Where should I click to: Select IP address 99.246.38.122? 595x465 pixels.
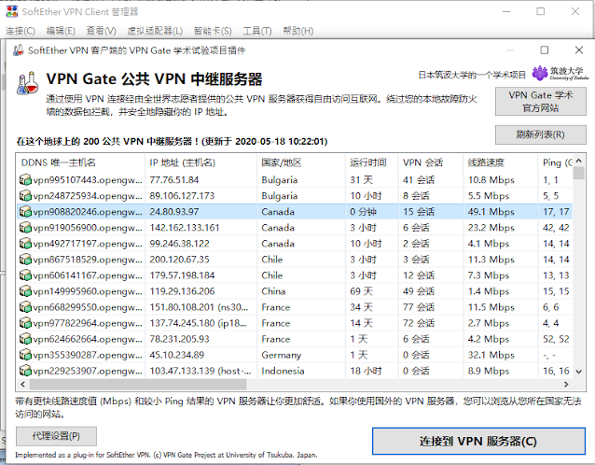(x=179, y=244)
